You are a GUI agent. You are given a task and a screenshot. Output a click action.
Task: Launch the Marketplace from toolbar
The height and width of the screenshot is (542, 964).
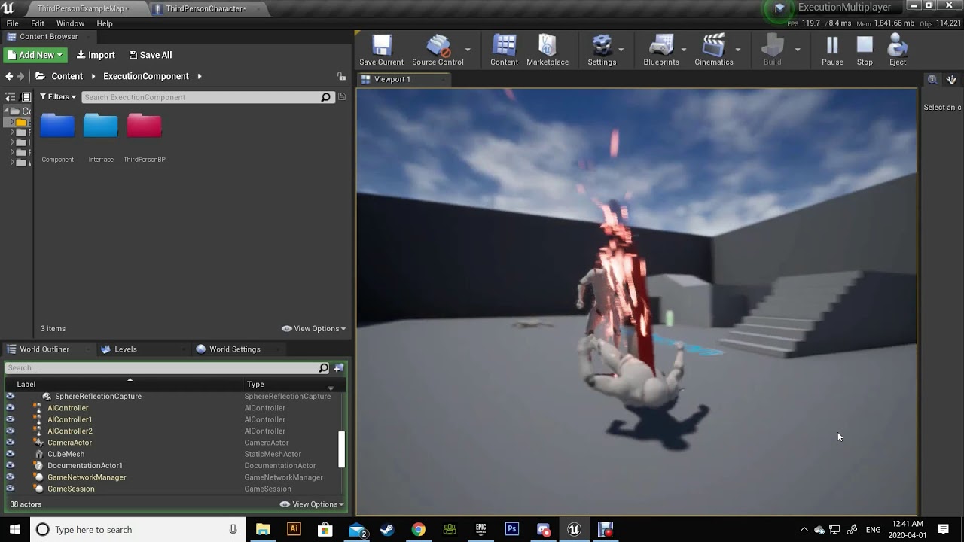click(x=548, y=50)
